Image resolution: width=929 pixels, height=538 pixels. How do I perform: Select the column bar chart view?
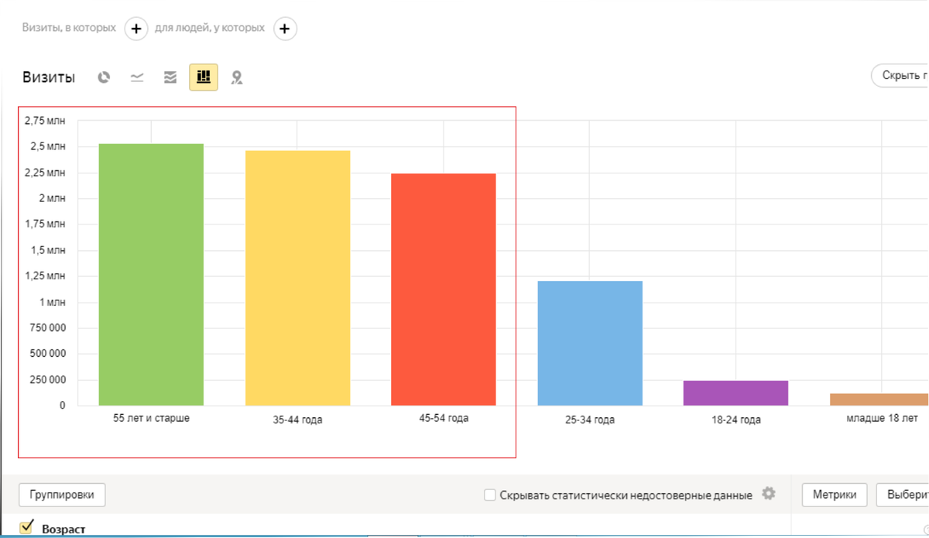tap(204, 77)
